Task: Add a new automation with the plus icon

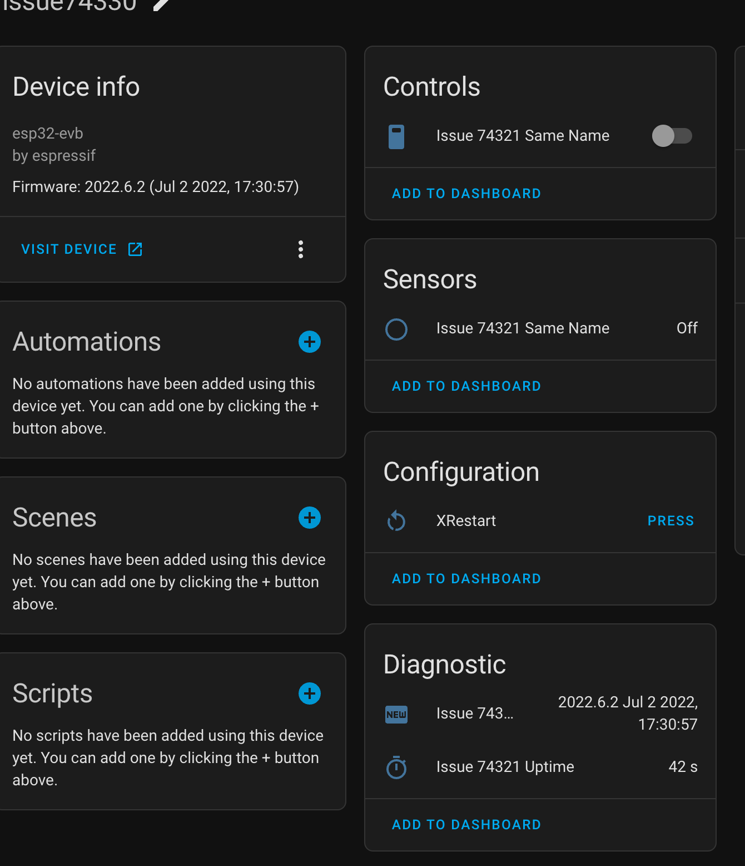Action: (x=310, y=342)
